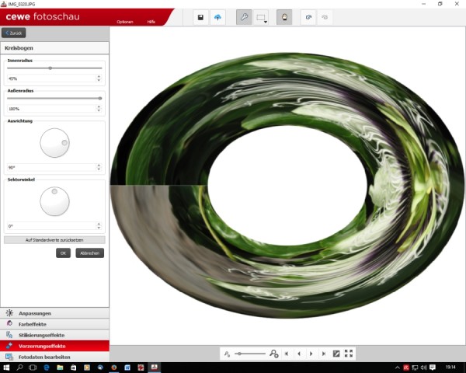The height and width of the screenshot is (373, 466).
Task: Click the undo icon in toolbar
Action: pos(308,17)
